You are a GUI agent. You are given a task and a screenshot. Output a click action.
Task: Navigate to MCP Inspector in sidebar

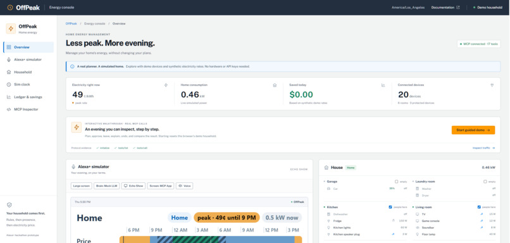(x=28, y=109)
